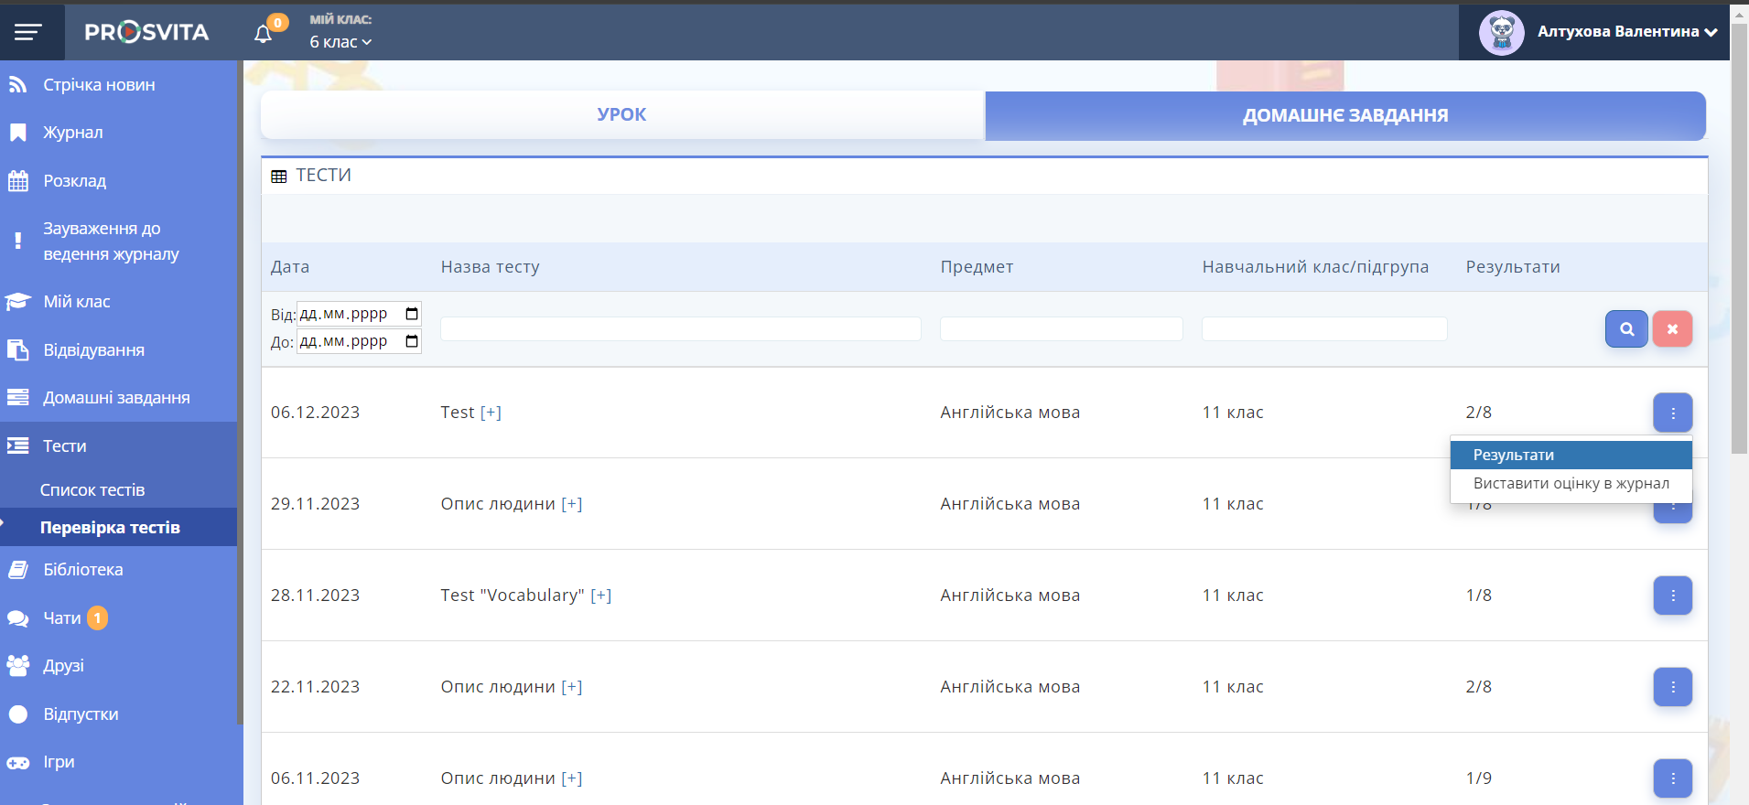Expand the 6 клас class dropdown

[x=340, y=42]
